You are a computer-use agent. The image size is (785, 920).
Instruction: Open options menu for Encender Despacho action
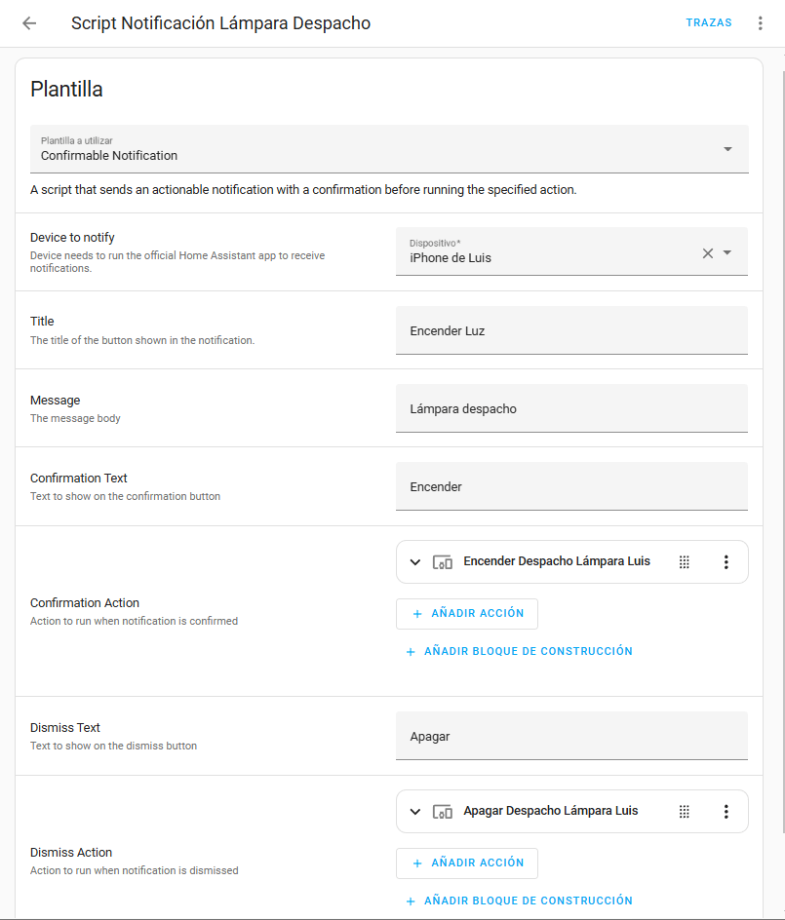coord(726,561)
